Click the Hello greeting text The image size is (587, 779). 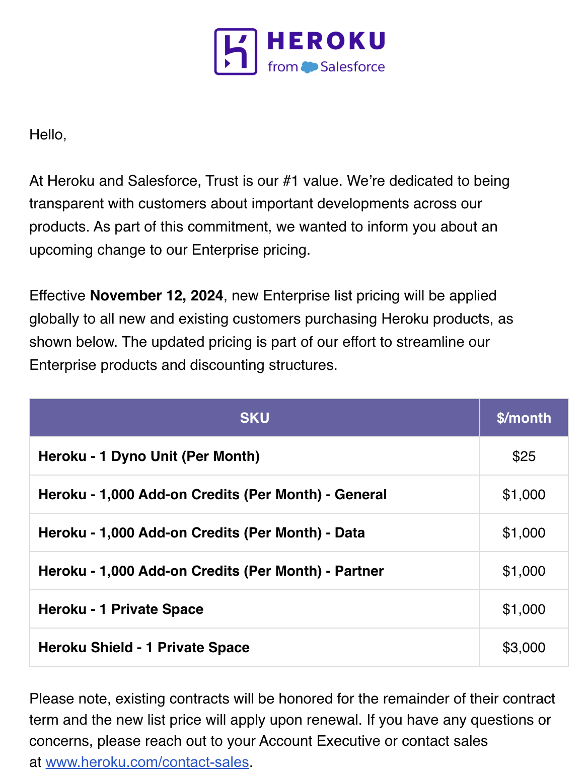[48, 134]
